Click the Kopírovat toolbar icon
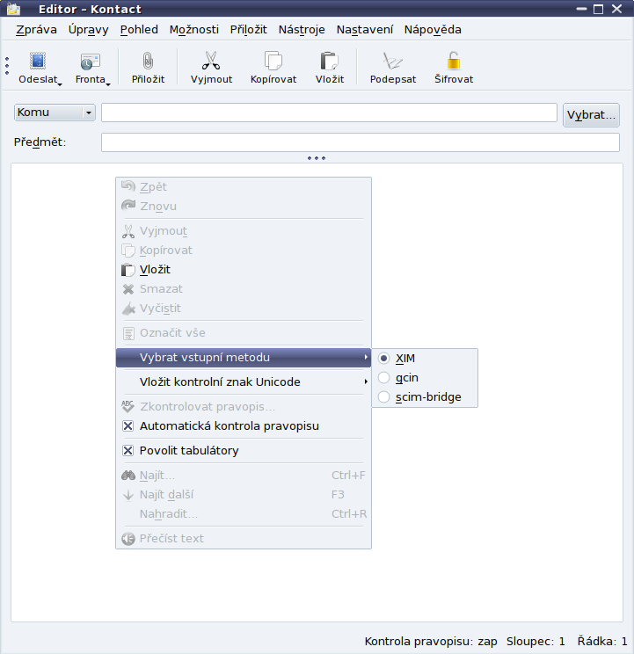 273,61
